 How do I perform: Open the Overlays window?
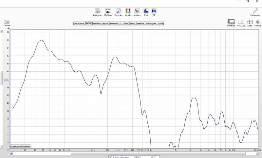click(x=137, y=12)
